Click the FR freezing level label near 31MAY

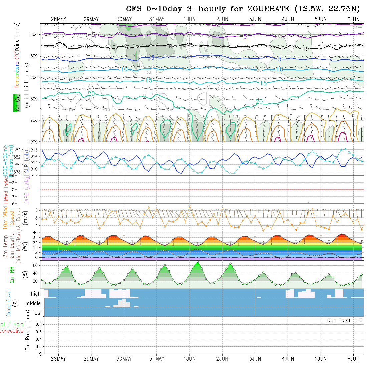click(x=169, y=46)
